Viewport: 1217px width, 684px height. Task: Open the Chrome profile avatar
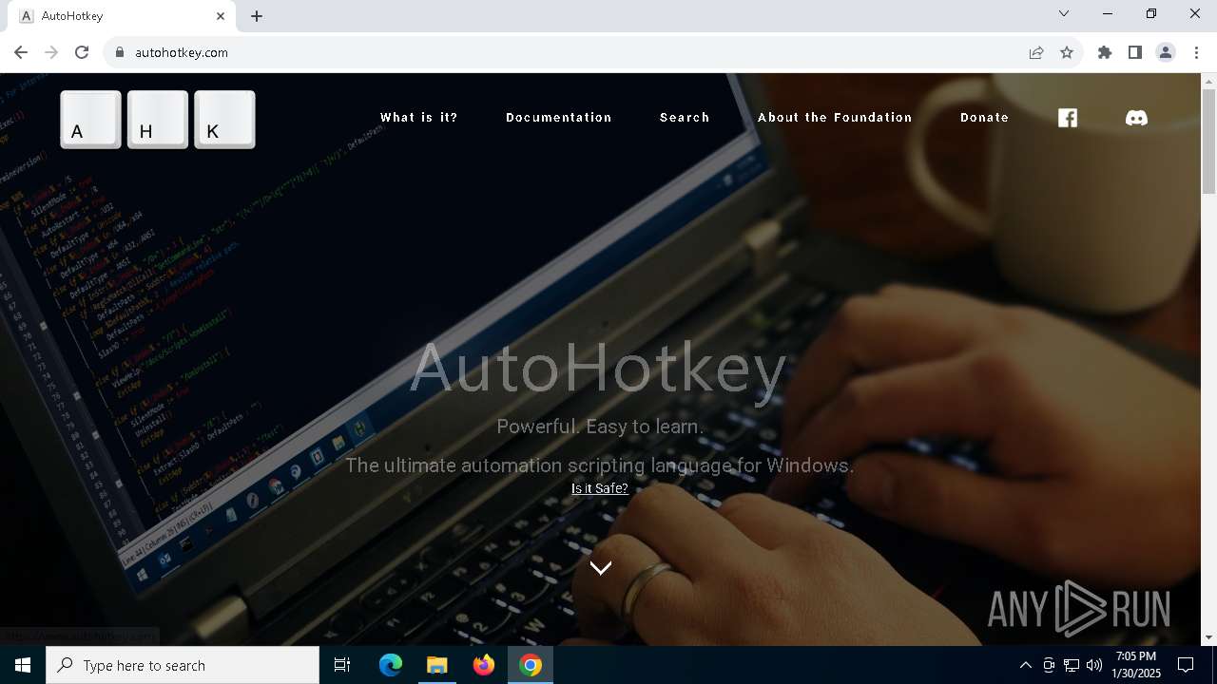(1166, 52)
